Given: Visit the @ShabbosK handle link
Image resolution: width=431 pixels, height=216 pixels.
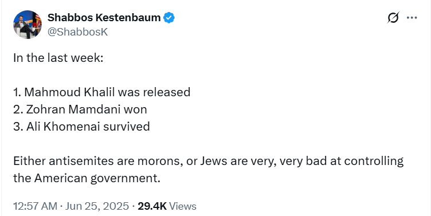Looking at the screenshot, I should tap(77, 32).
